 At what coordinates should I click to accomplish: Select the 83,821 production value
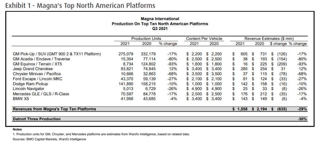pyautogui.click(x=127, y=69)
